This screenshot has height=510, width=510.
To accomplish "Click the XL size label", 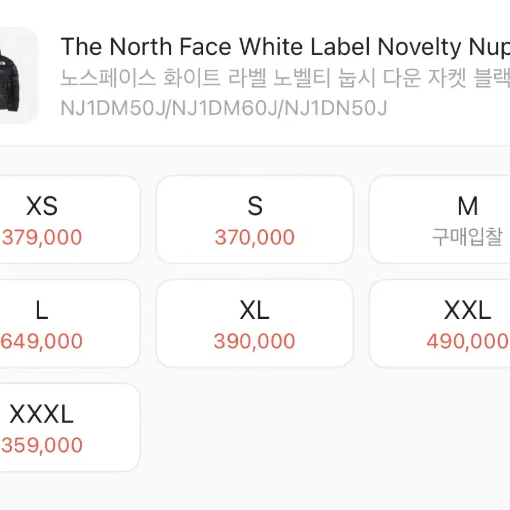I will 254,310.
